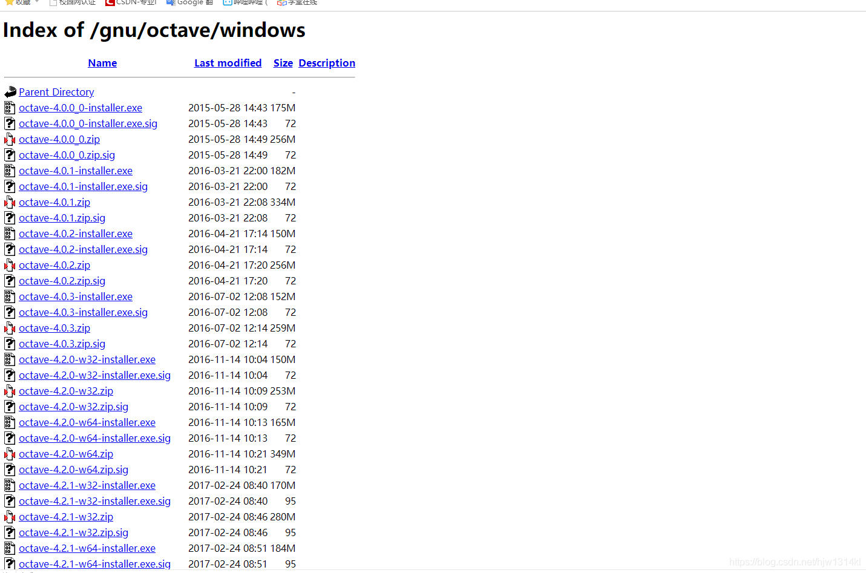Click the archive icon beside octave-4.0.1.zip
The image size is (866, 573).
pyautogui.click(x=10, y=202)
